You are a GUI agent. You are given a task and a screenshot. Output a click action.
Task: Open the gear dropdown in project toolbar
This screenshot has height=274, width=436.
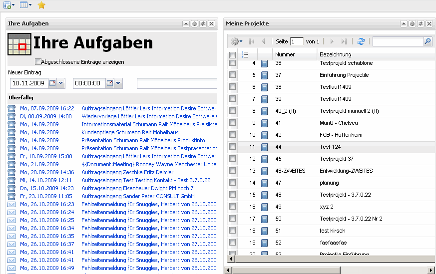pyautogui.click(x=236, y=41)
